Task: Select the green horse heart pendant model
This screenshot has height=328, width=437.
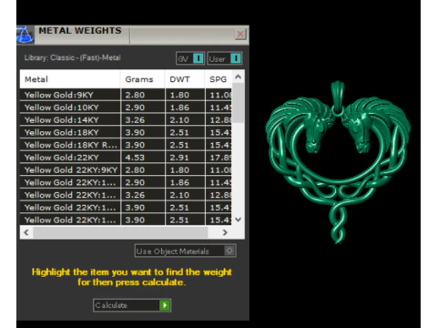Action: coord(338,162)
